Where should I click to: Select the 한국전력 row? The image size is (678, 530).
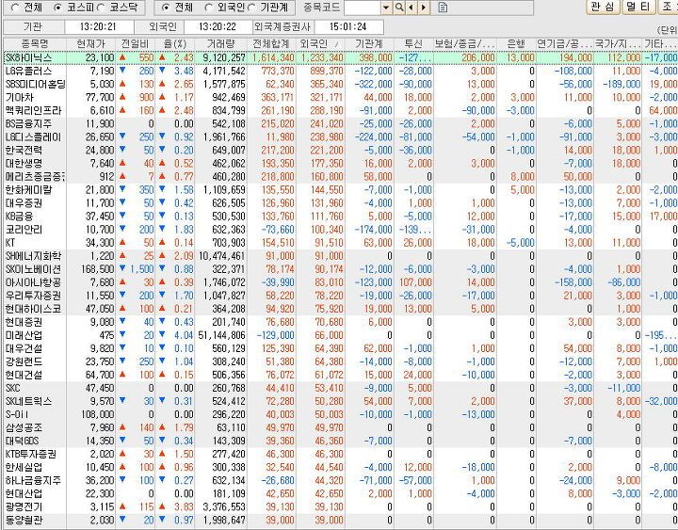click(341, 150)
